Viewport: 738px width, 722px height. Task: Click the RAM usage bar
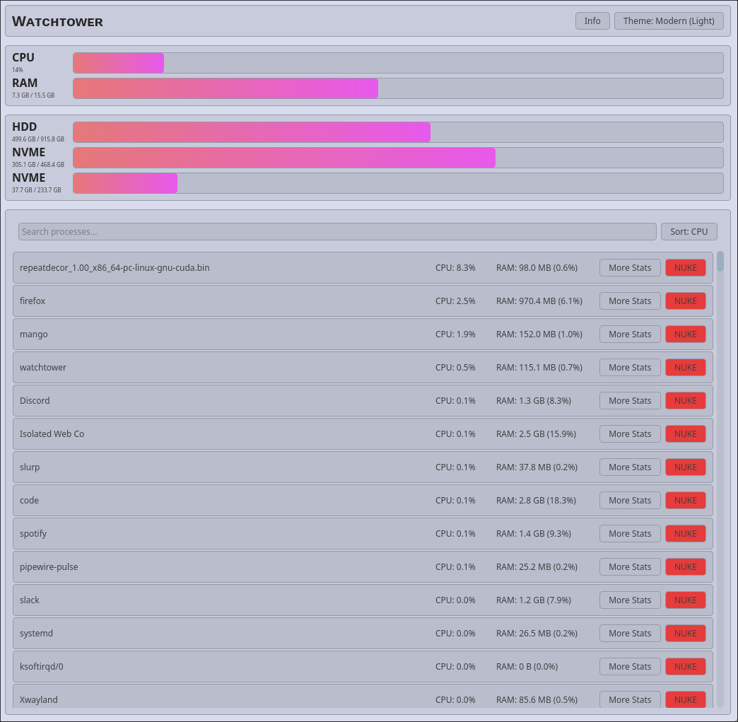click(398, 88)
